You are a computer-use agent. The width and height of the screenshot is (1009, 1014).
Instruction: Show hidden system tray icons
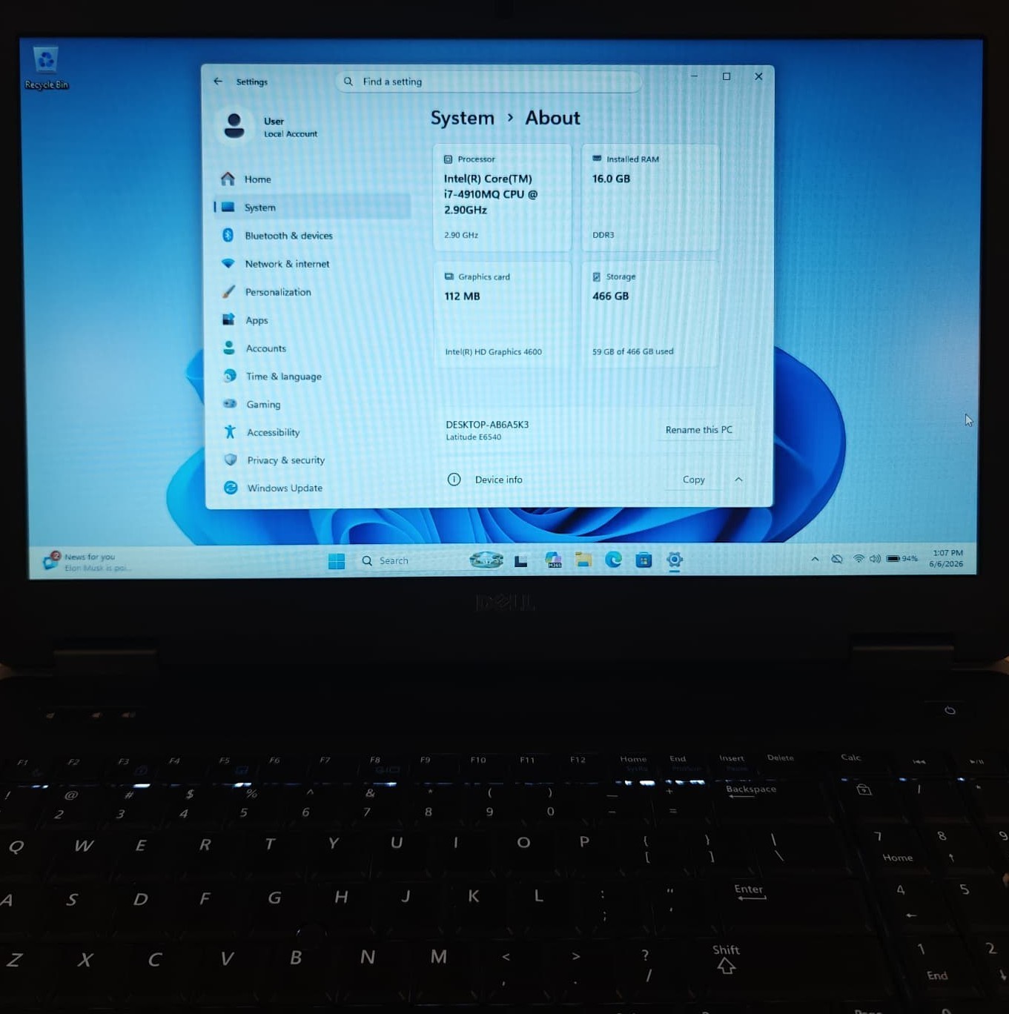pos(815,559)
